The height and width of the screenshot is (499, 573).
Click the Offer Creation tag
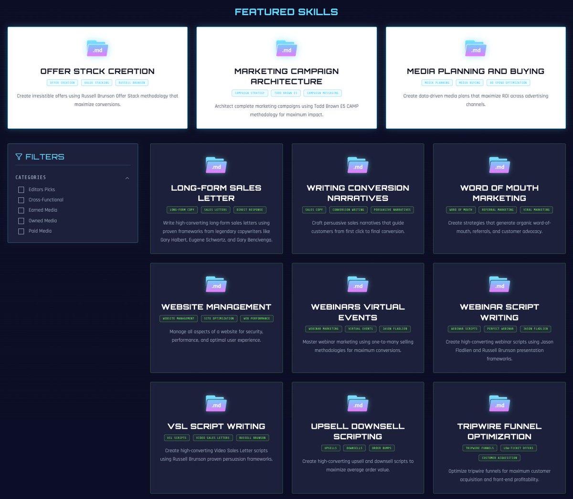[x=63, y=83]
